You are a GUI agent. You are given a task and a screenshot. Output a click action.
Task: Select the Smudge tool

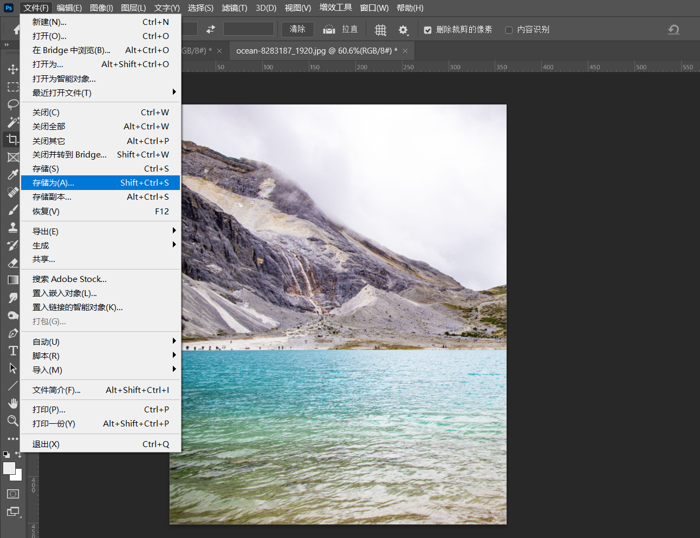coord(13,298)
